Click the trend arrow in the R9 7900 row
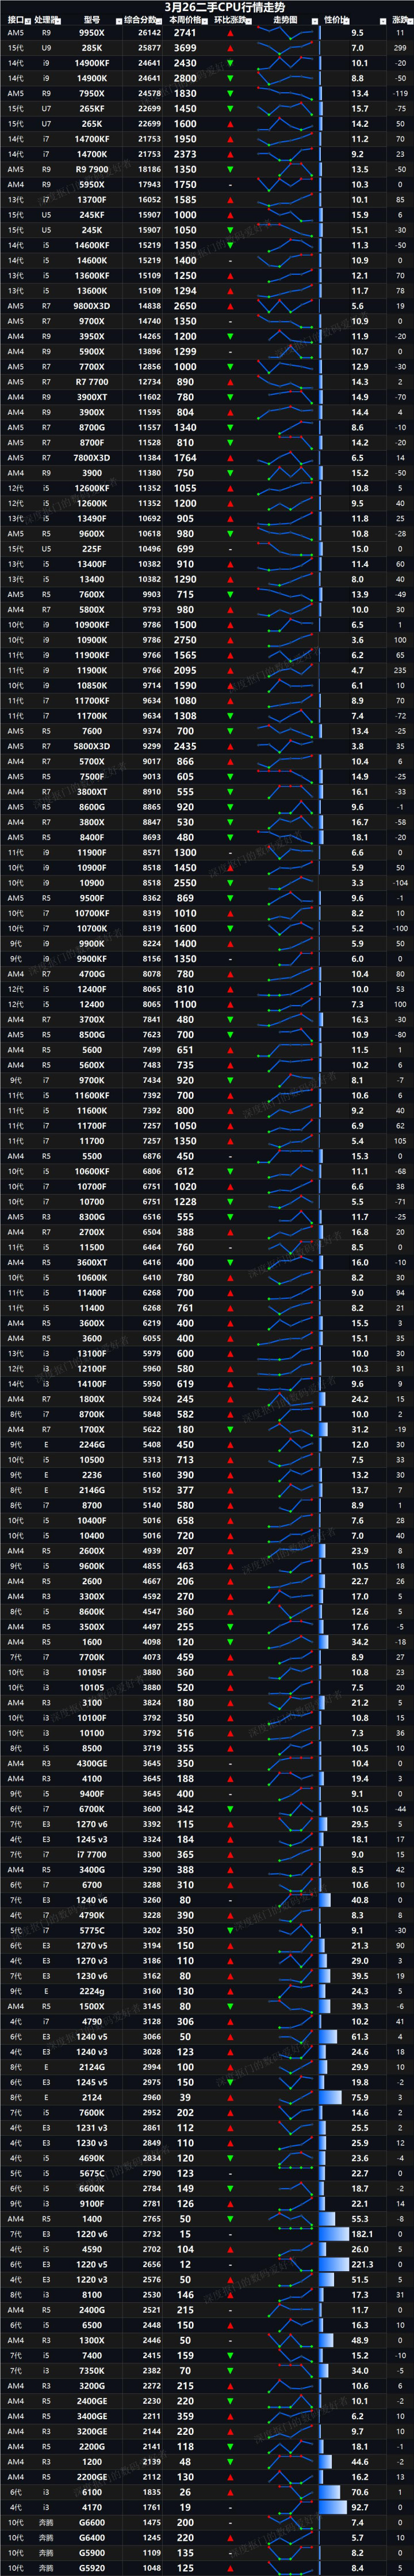 [x=231, y=169]
